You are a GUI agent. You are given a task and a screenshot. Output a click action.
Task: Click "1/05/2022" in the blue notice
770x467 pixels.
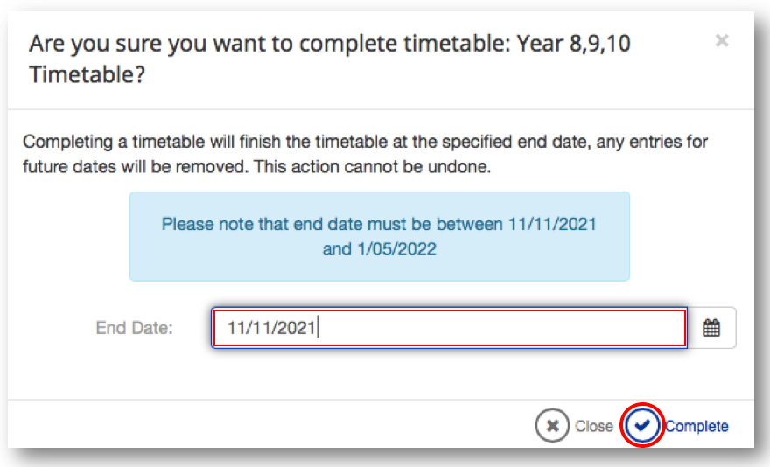pos(395,249)
